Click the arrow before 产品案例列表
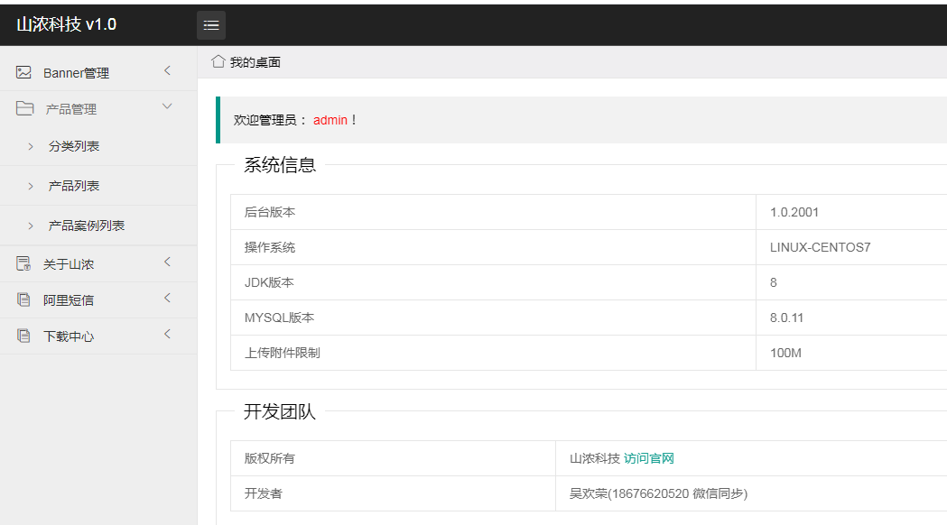Viewport: 947px width, 525px height. coord(31,226)
